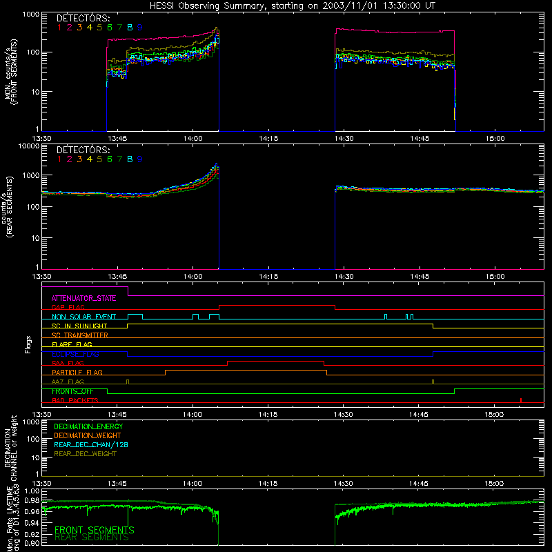Select detector 7 in the front segments legend
Viewport: 552px width, 552px height.
[119, 28]
